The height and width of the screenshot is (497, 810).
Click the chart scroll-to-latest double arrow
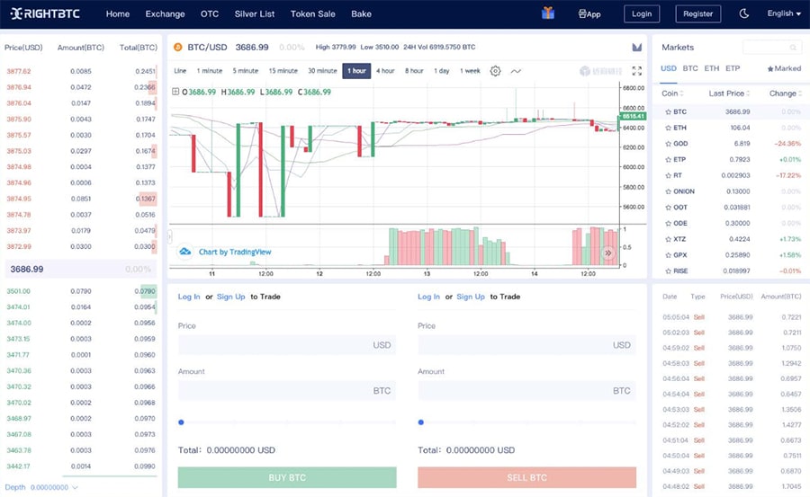coord(607,253)
